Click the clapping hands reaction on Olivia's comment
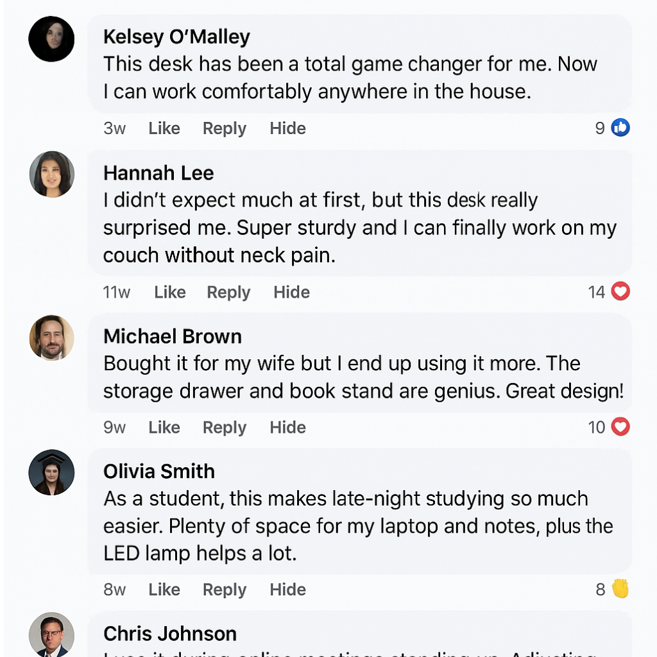Viewport: 657px width, 657px height. point(620,589)
